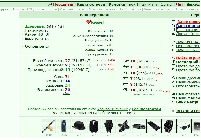Click the sports car item thumbnail
The image size is (201, 140).
pyautogui.click(x=139, y=126)
